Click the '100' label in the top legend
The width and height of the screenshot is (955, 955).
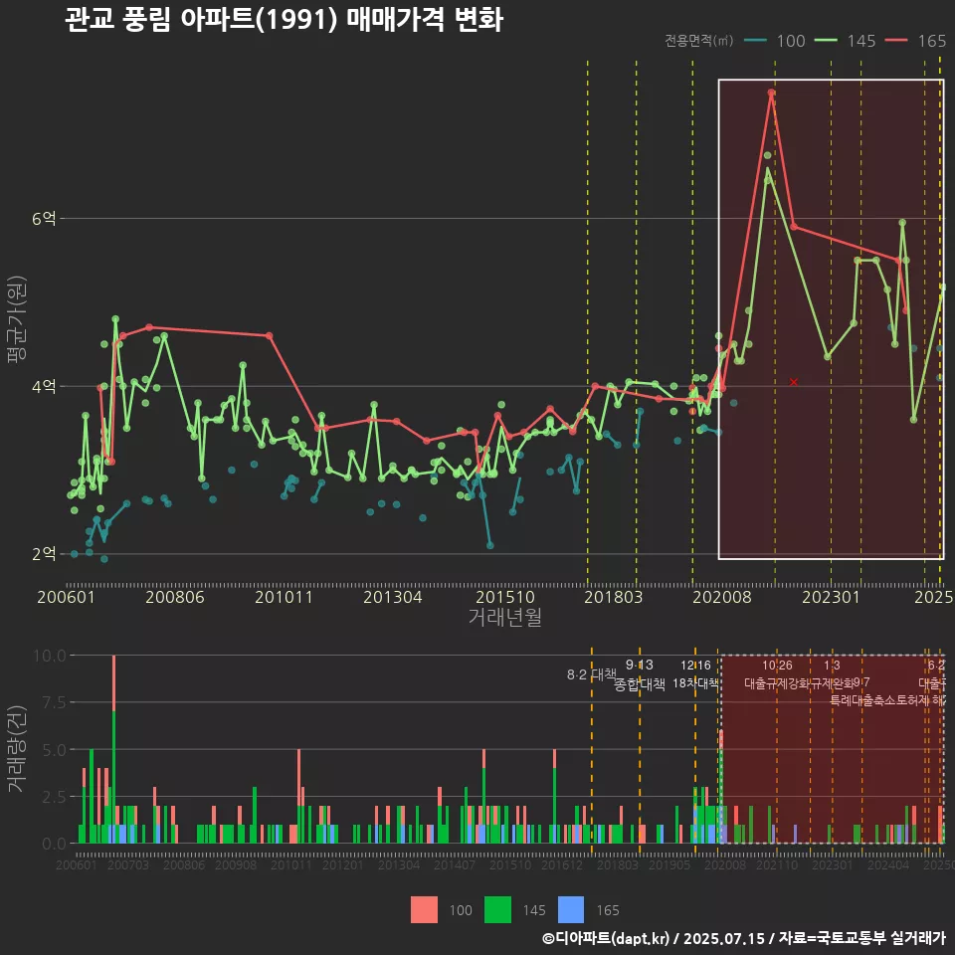coord(791,41)
